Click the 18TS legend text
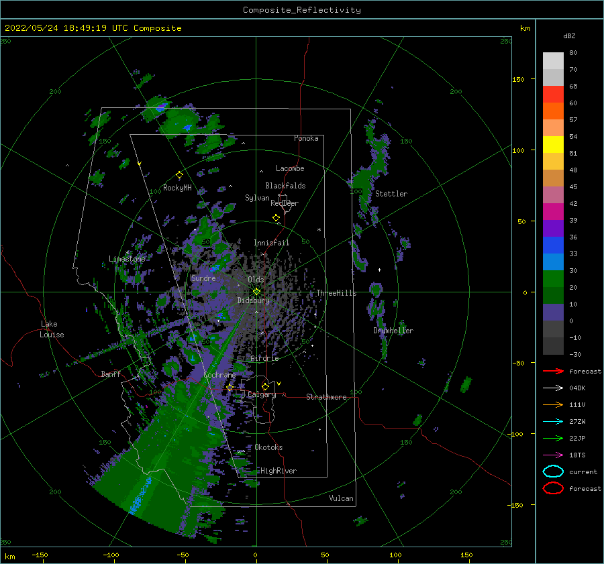604x564 pixels. 577,455
